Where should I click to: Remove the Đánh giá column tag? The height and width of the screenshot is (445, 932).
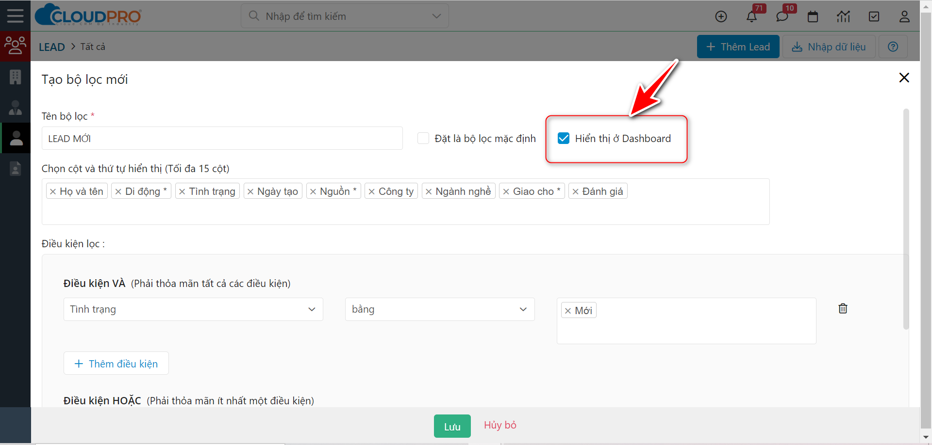[575, 191]
